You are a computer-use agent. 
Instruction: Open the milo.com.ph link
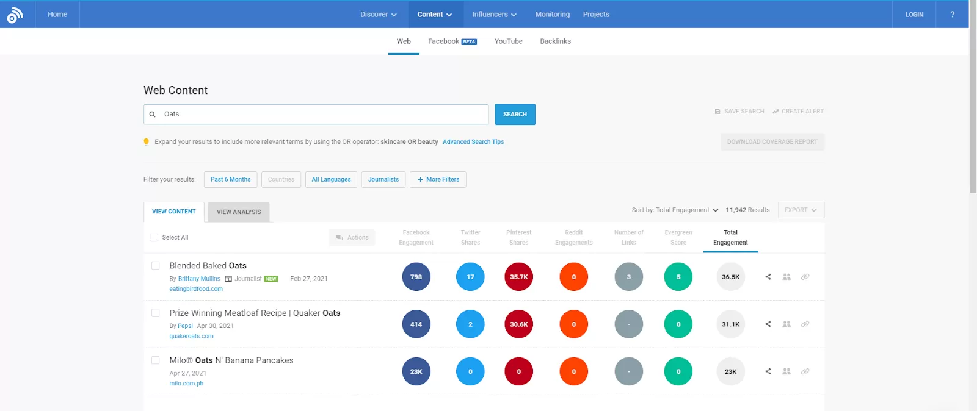point(186,384)
